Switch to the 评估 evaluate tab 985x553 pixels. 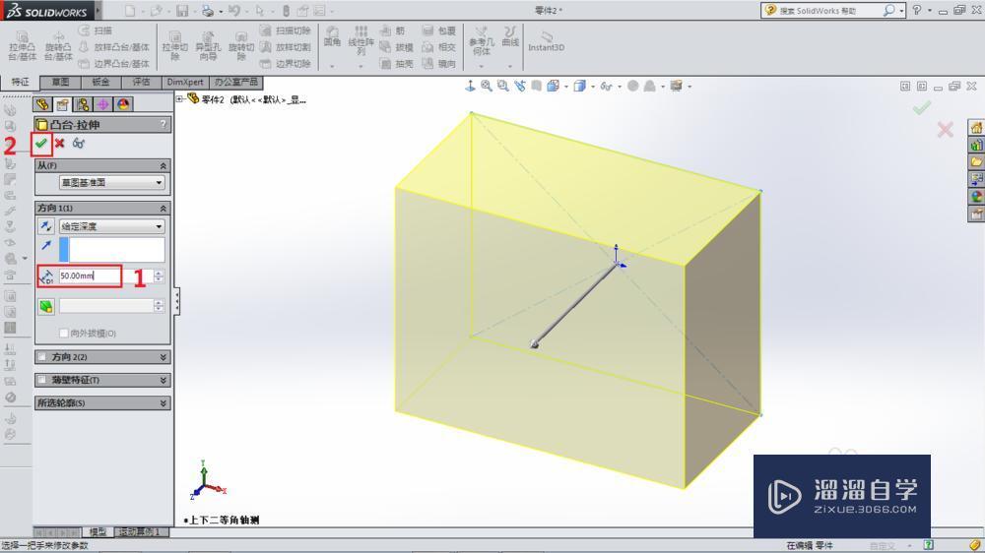[141, 82]
